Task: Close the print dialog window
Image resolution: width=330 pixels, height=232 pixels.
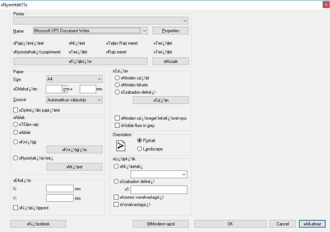Action: coord(325,4)
